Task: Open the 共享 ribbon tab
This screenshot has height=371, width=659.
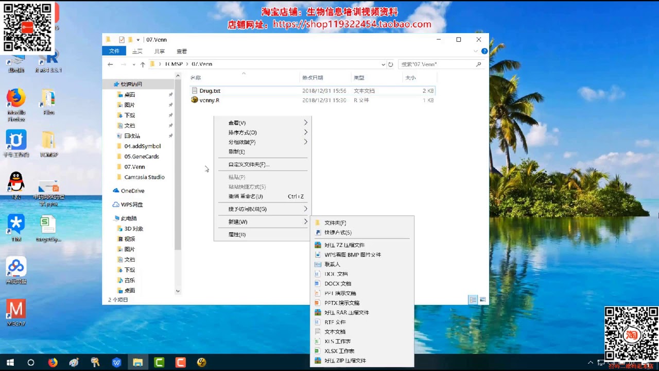Action: point(159,51)
